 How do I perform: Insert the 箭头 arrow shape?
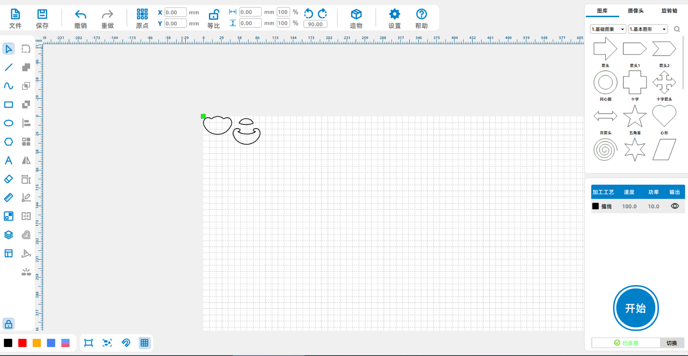tap(605, 49)
